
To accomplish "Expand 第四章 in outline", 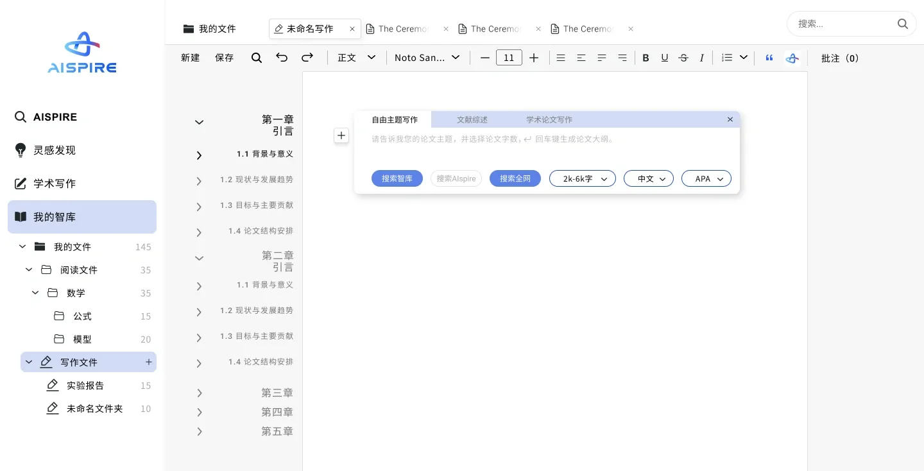I will click(200, 413).
